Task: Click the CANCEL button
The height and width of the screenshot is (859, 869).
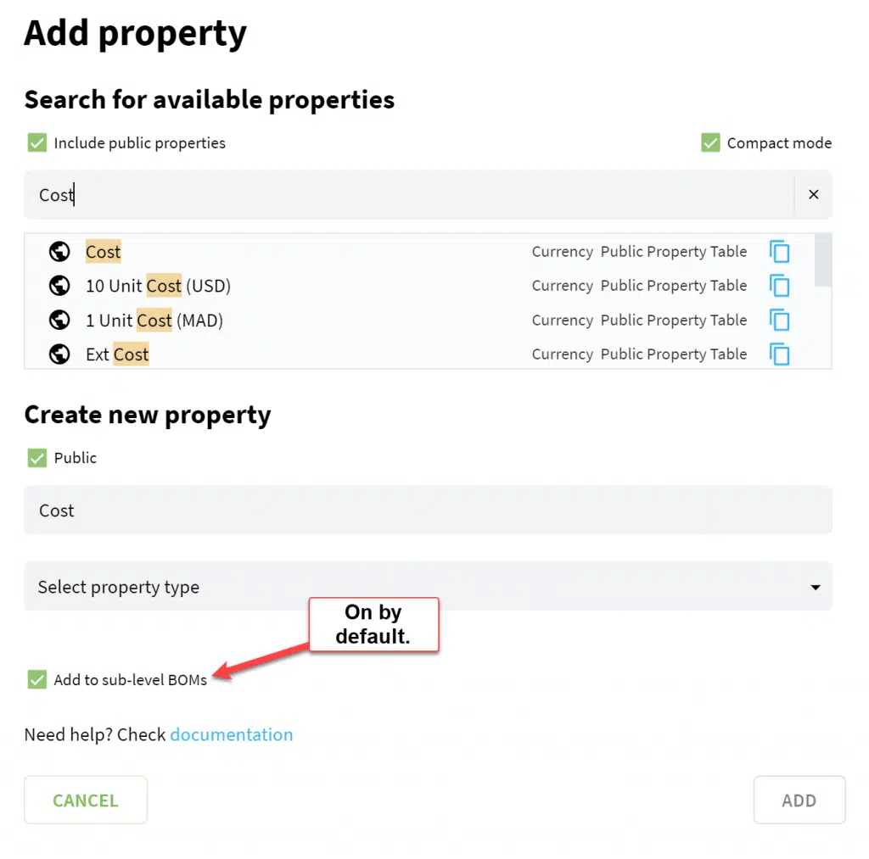Action: [86, 800]
